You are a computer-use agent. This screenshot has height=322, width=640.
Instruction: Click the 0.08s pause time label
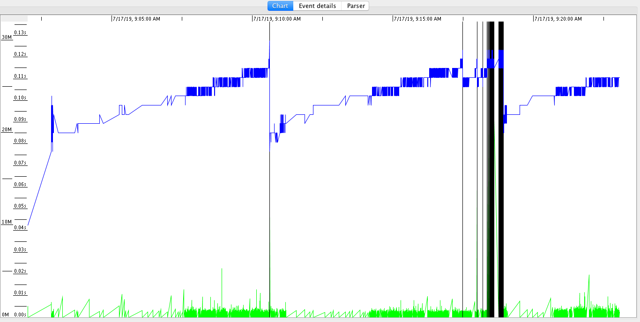click(x=20, y=141)
